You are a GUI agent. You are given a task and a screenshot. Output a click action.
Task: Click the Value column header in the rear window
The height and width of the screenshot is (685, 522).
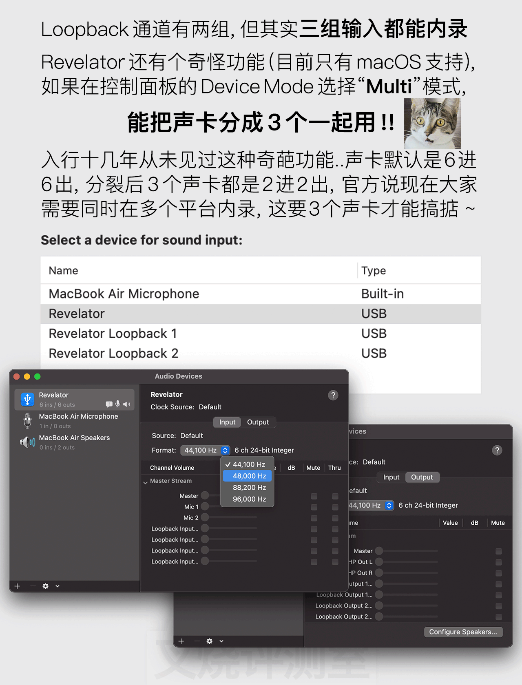450,523
